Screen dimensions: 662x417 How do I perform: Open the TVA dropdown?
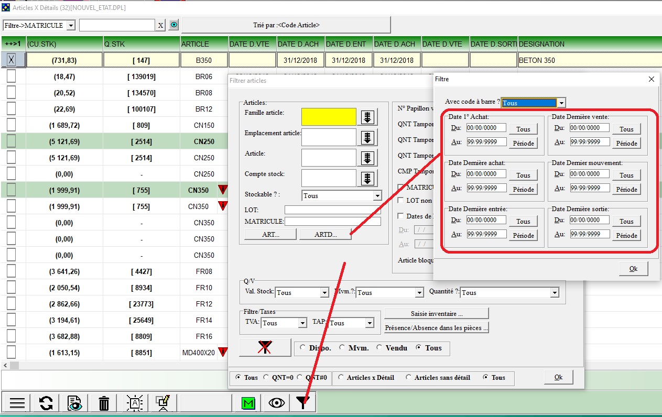pyautogui.click(x=302, y=323)
